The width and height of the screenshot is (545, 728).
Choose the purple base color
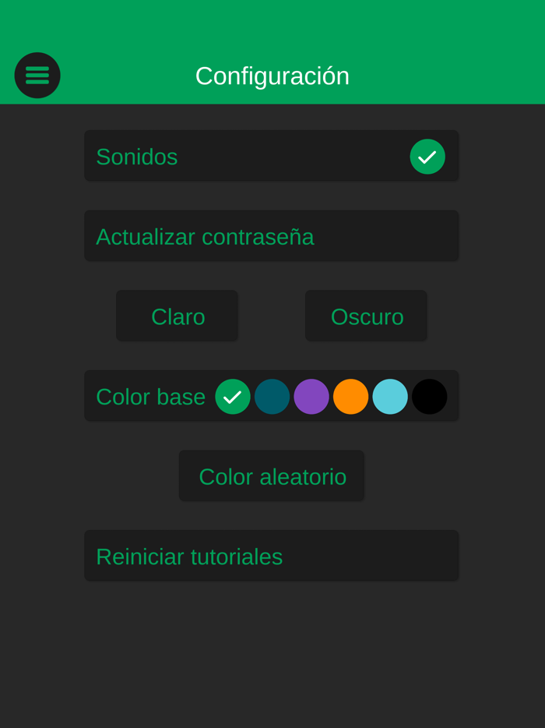pos(311,397)
